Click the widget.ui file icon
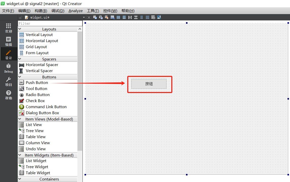Image resolution: width=290 pixels, height=182 pixels. click(x=27, y=17)
